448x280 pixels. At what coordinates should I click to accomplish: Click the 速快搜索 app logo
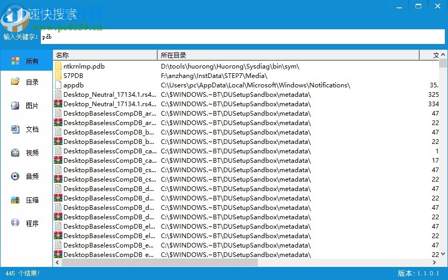[x=15, y=18]
